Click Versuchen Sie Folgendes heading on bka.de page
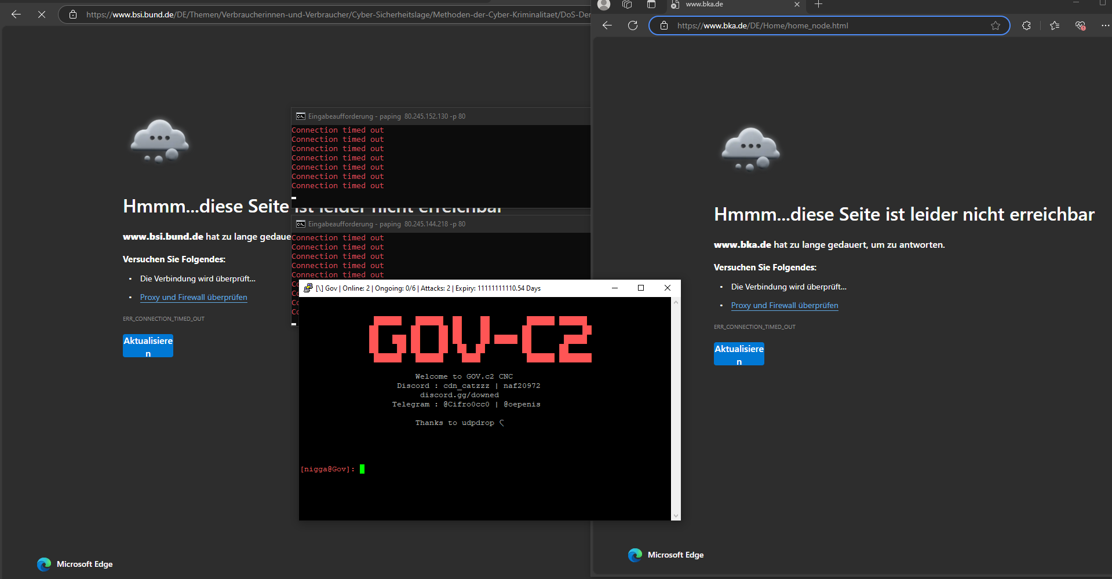The height and width of the screenshot is (579, 1112). click(765, 267)
